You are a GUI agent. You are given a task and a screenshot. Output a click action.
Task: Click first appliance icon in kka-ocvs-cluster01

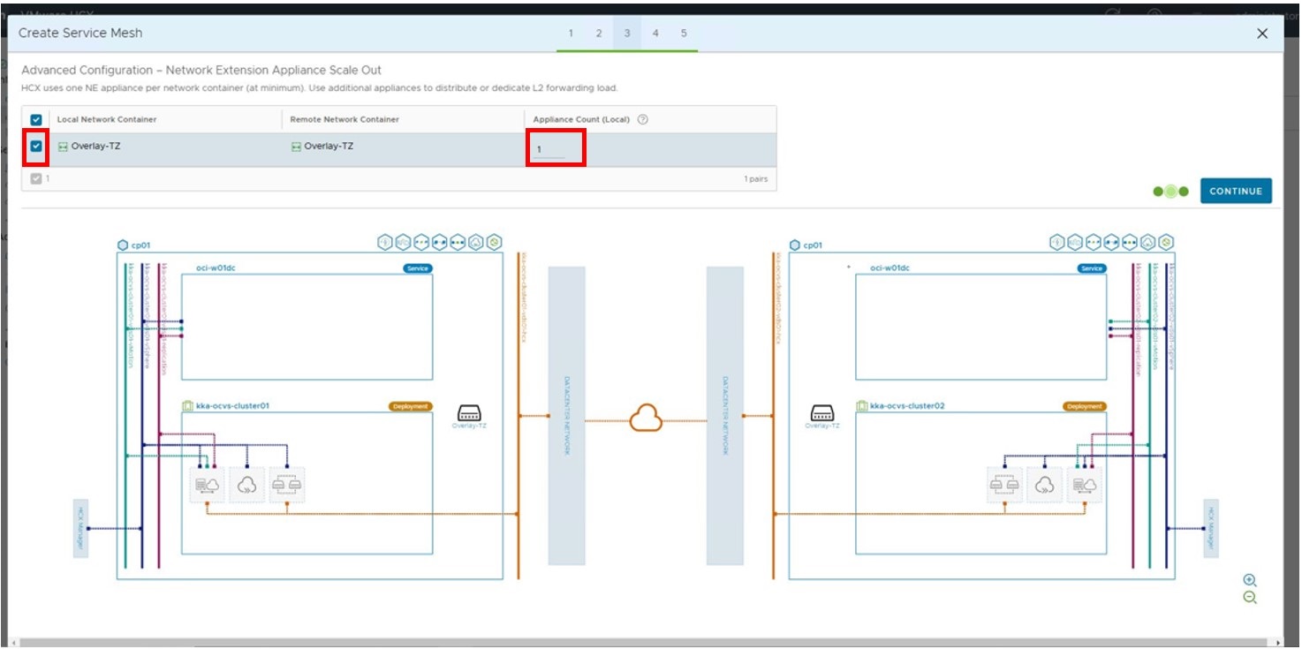click(208, 485)
